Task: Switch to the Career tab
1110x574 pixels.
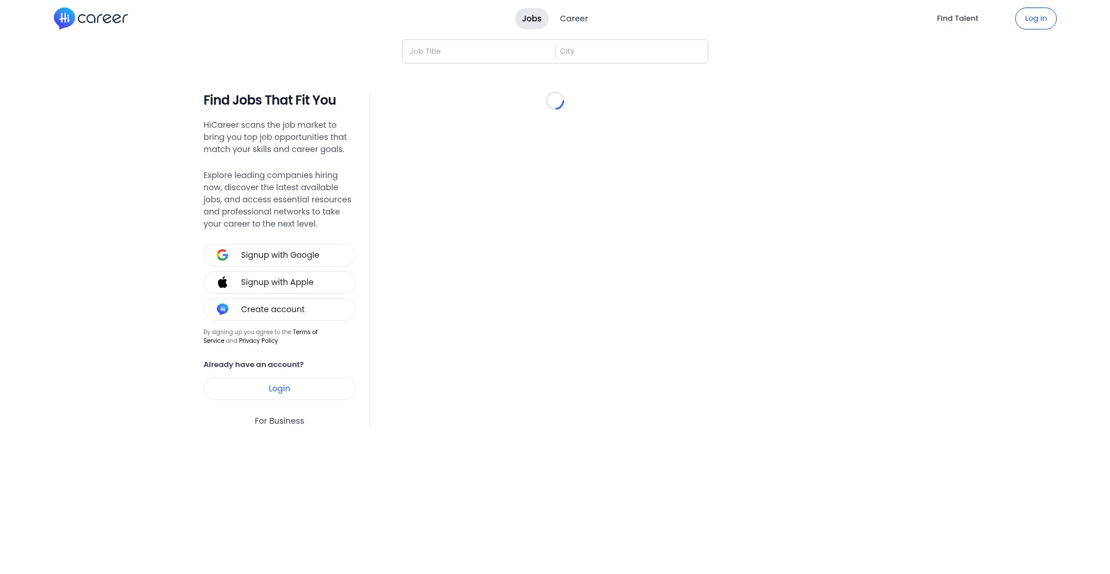Action: (573, 18)
